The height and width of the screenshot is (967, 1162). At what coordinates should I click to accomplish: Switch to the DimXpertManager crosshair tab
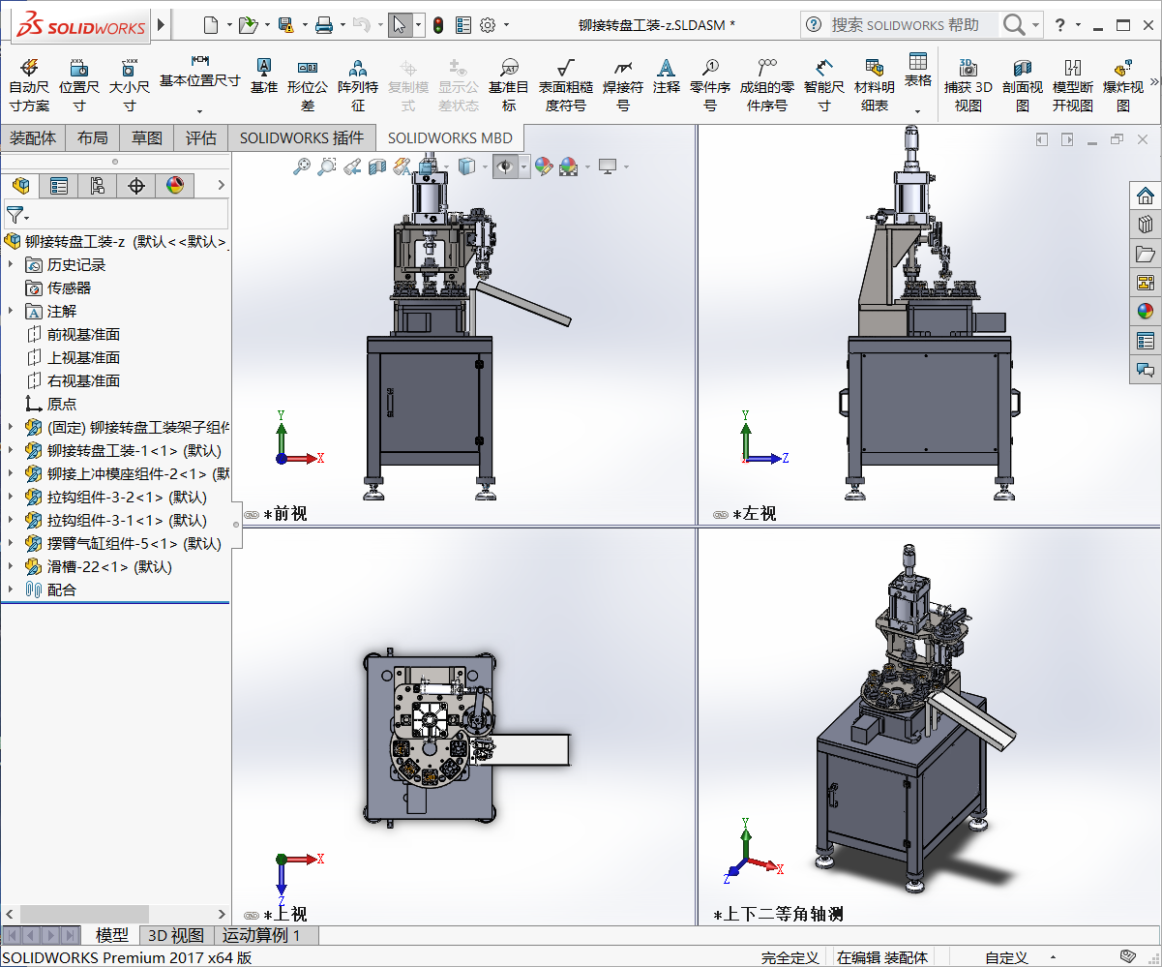136,186
